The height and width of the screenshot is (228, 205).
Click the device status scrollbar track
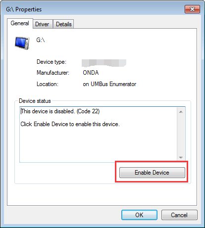click(x=181, y=135)
